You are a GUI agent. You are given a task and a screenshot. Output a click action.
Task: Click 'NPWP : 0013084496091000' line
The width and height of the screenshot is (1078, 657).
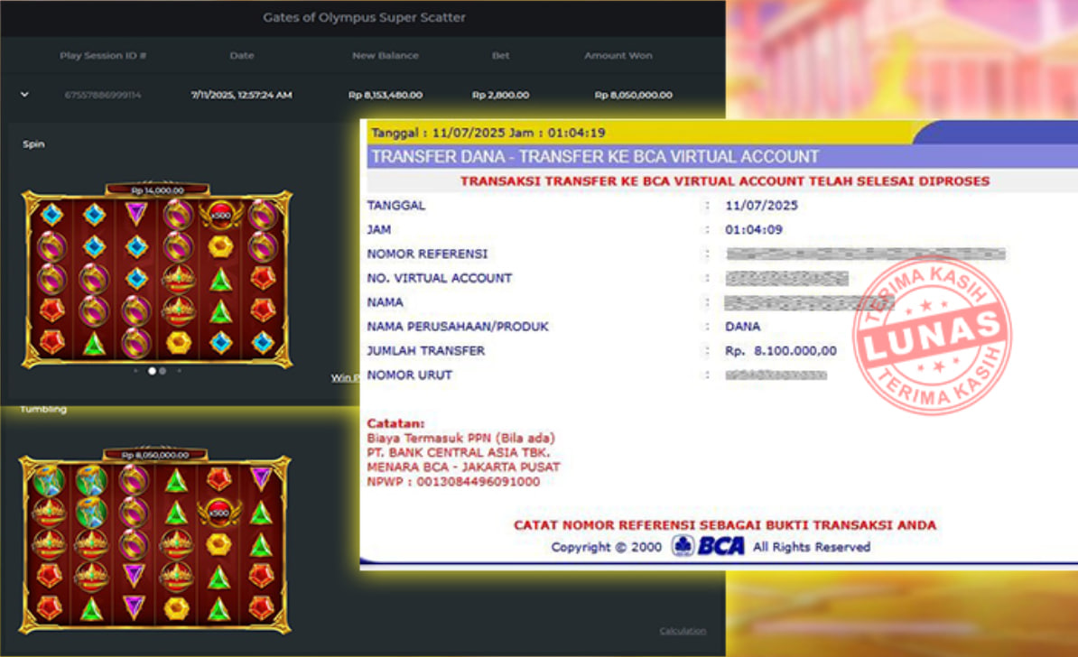[453, 481]
